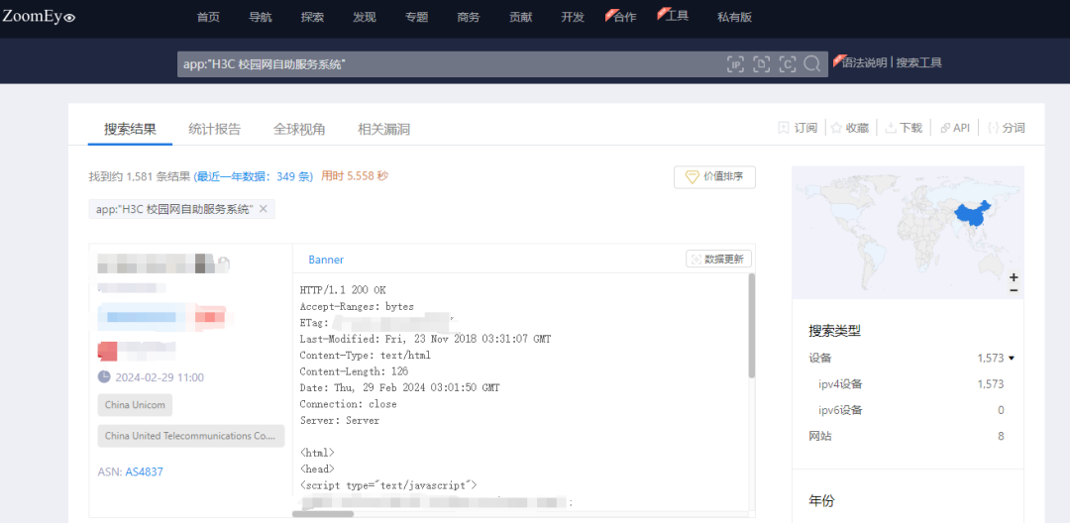Click the Server: Server banner line
This screenshot has height=523, width=1070.
coord(339,421)
